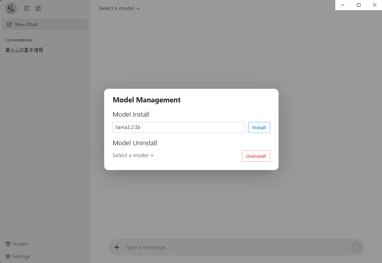This screenshot has height=263, width=382.
Task: Click the send arrow button
Action: 357,247
